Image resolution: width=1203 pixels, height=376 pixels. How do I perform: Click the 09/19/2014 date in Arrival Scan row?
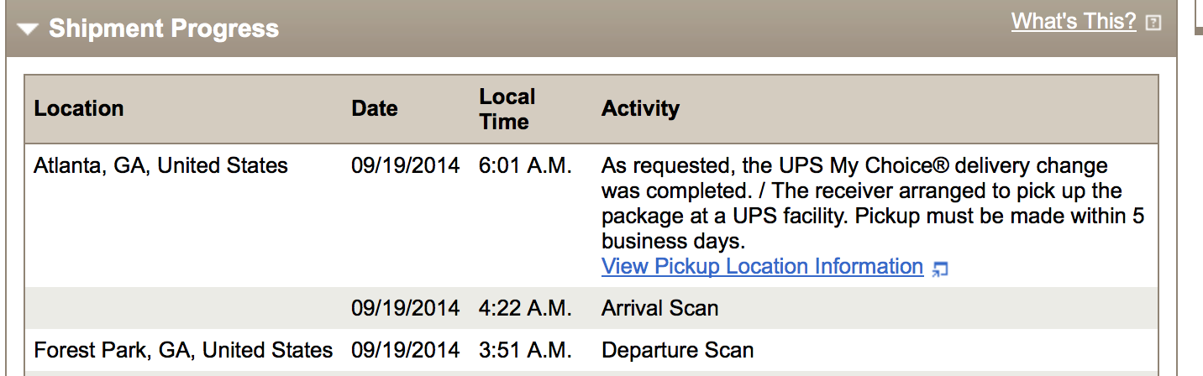tap(405, 308)
